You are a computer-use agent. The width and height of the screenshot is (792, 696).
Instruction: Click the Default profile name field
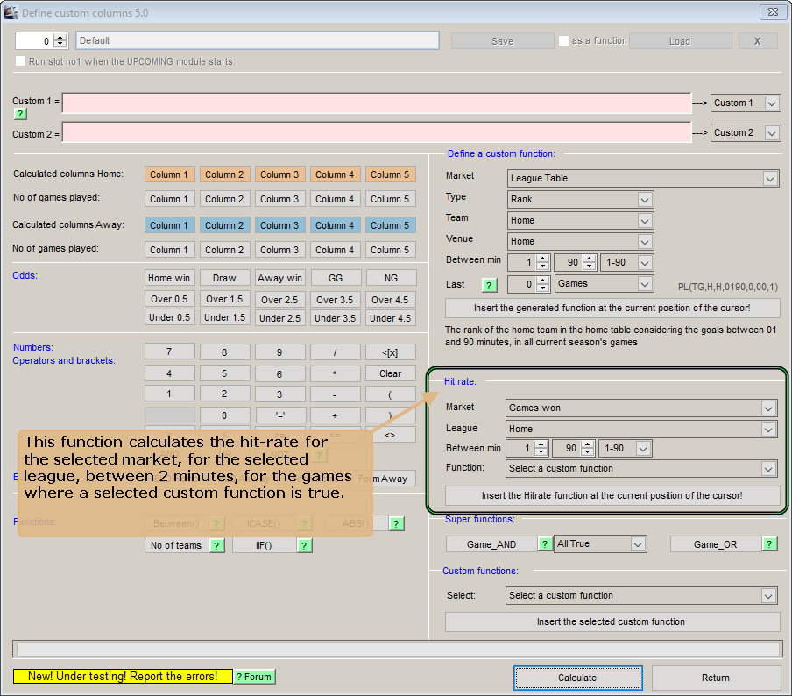257,39
